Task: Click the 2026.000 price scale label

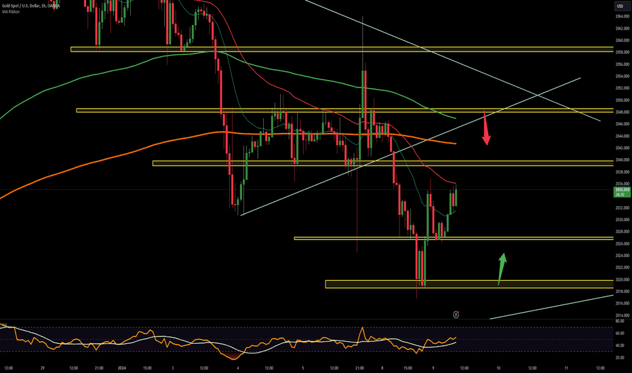Action: (623, 243)
